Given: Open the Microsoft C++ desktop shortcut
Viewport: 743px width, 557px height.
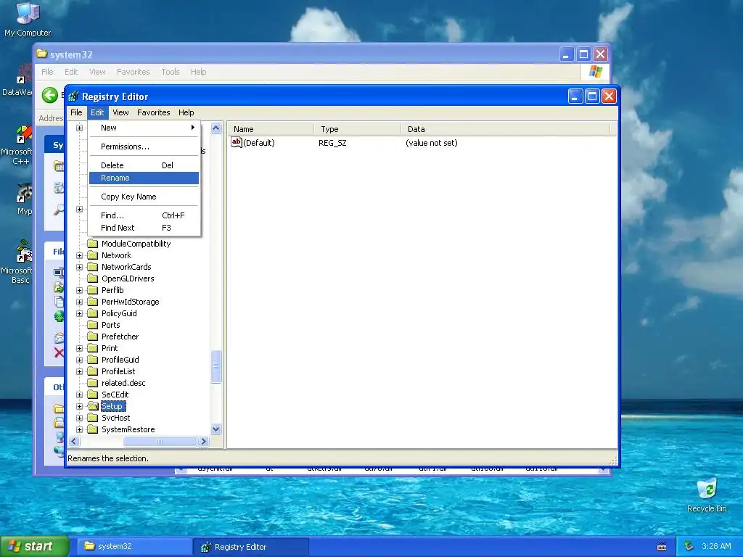Looking at the screenshot, I should [x=18, y=145].
